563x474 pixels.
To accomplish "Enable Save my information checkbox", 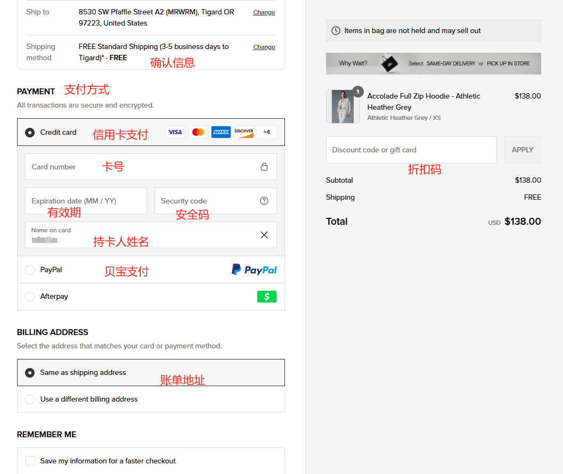I will tap(30, 461).
